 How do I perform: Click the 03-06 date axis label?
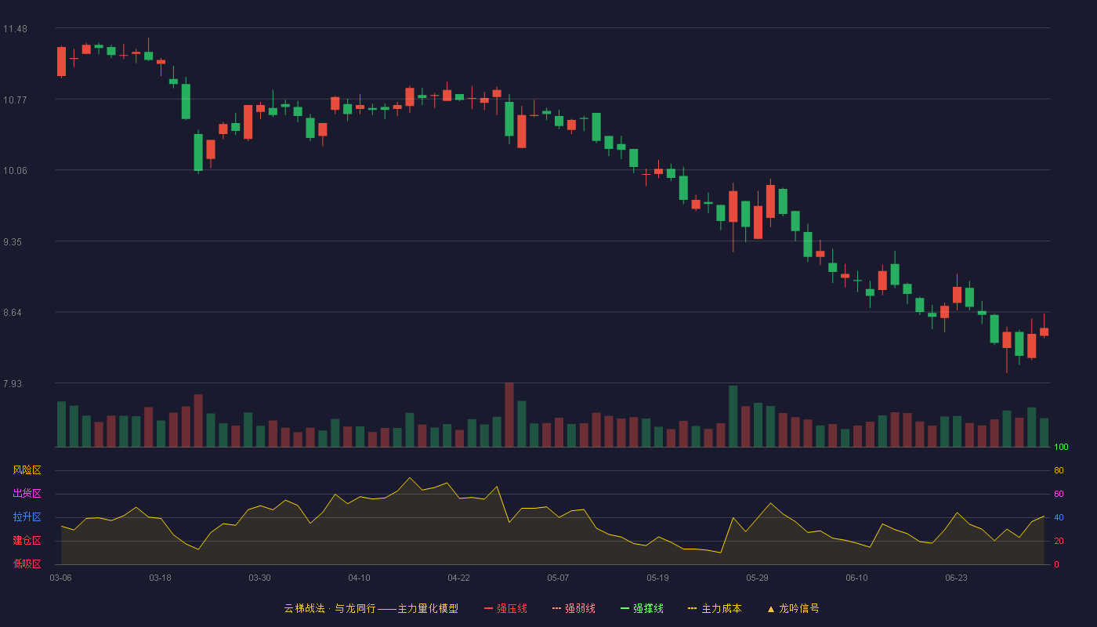click(61, 578)
